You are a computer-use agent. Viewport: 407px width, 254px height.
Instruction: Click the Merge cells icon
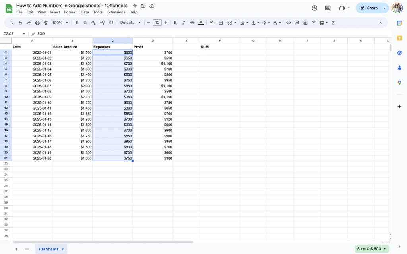[230, 23]
